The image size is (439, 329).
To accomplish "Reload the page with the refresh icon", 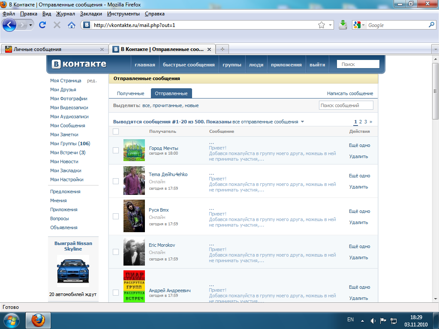I will [42, 25].
